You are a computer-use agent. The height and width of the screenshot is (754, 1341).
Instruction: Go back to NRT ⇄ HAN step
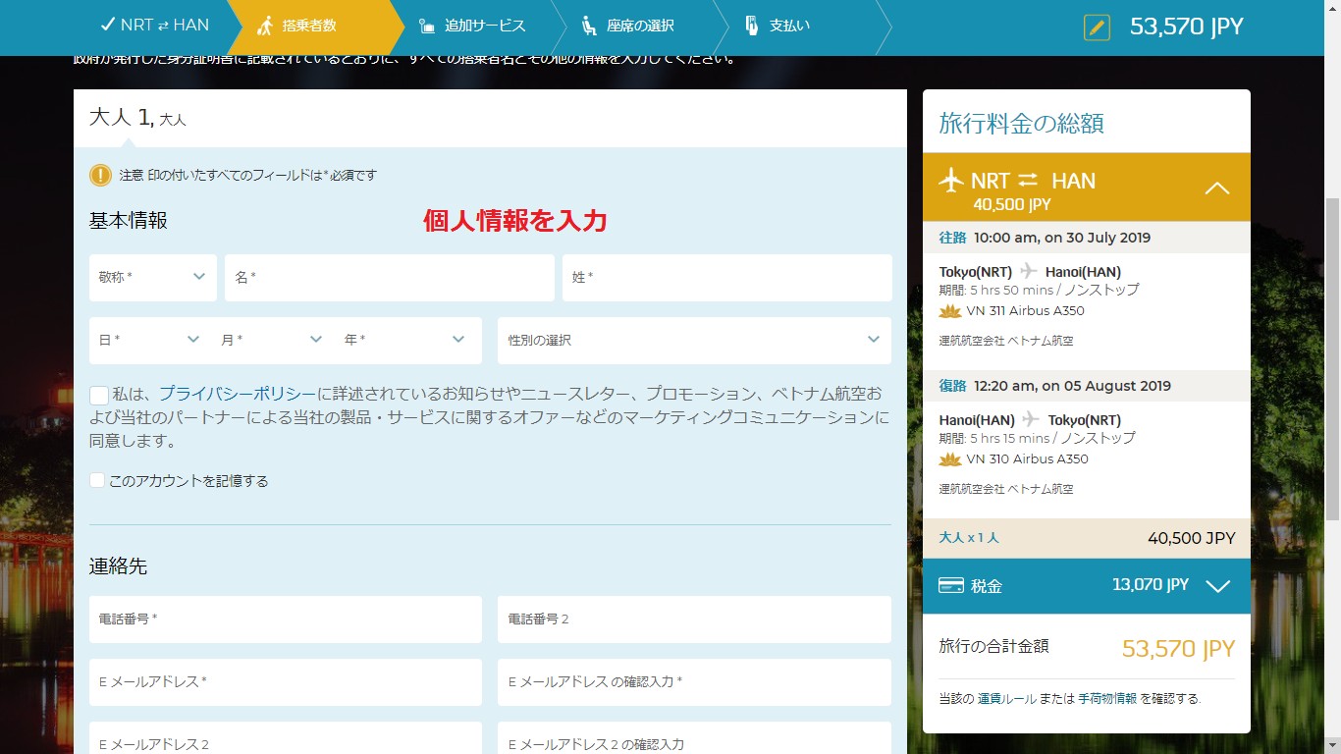click(x=155, y=26)
